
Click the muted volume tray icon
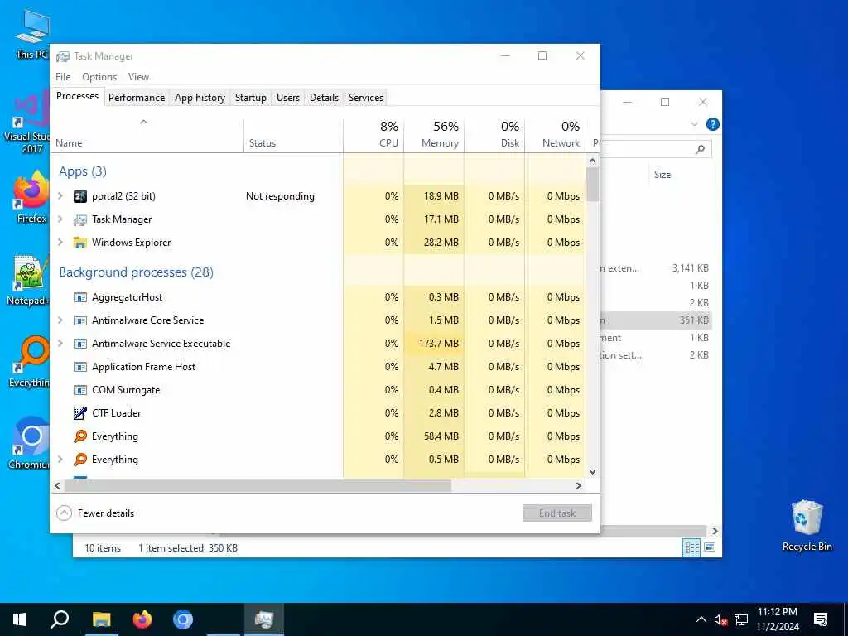click(x=720, y=620)
